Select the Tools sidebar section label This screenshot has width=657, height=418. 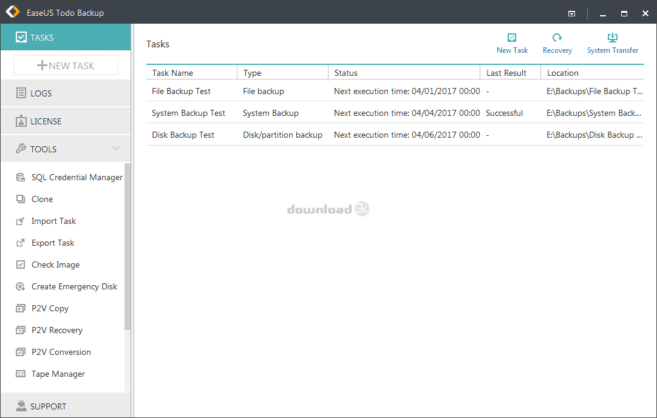[44, 149]
